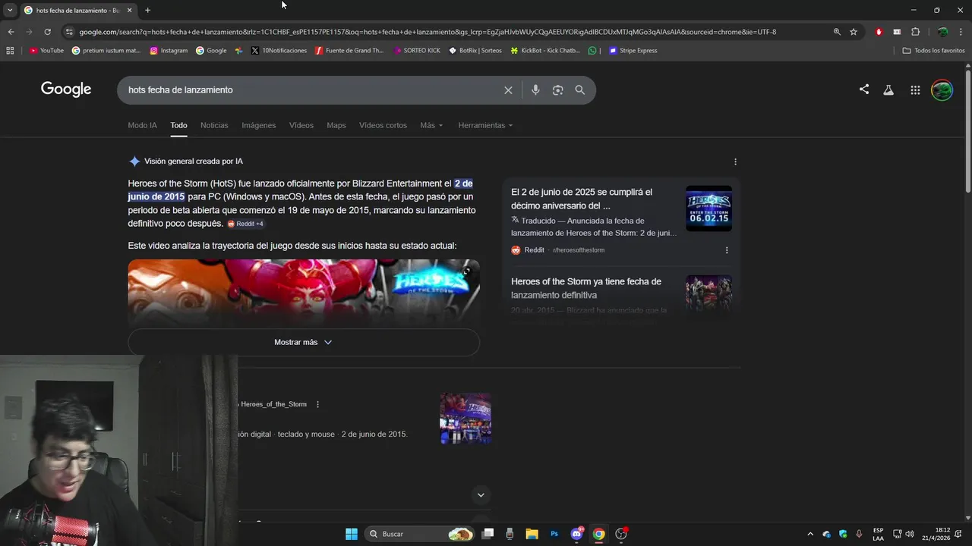The height and width of the screenshot is (546, 972).
Task: Click the search query input field
Action: click(x=311, y=90)
